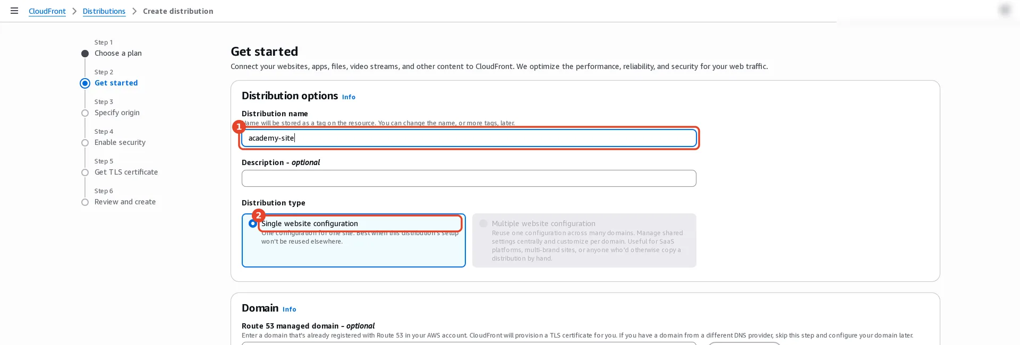Click the Distribution type label
This screenshot has height=345, width=1020.
[x=274, y=203]
